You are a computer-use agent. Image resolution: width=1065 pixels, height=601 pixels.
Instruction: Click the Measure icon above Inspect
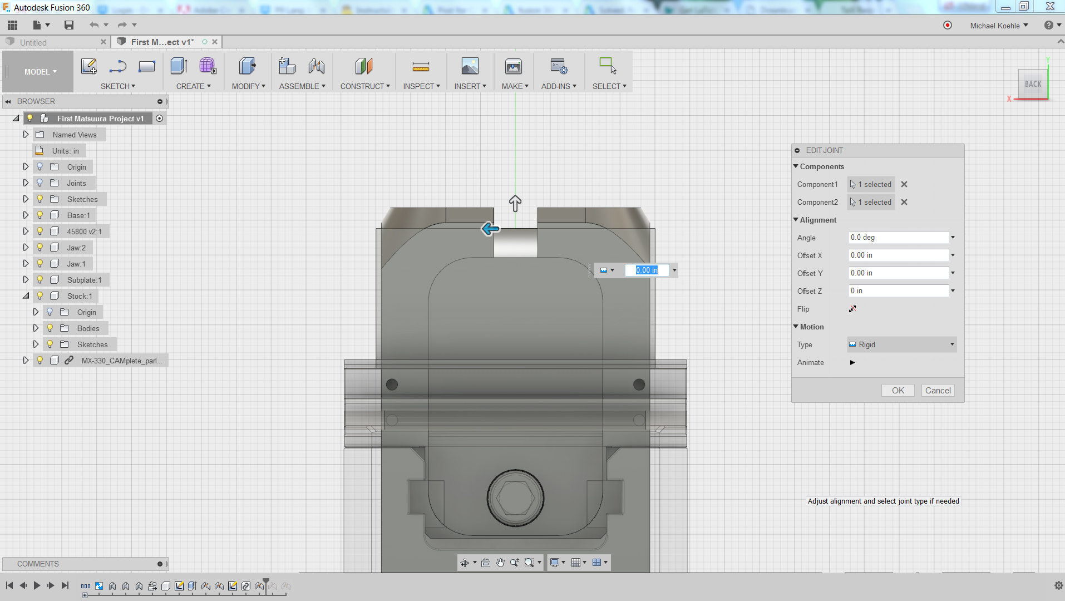coord(421,67)
